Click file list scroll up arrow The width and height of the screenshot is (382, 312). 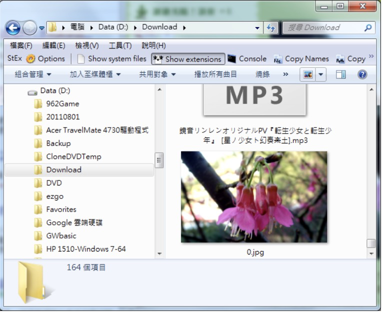[371, 89]
